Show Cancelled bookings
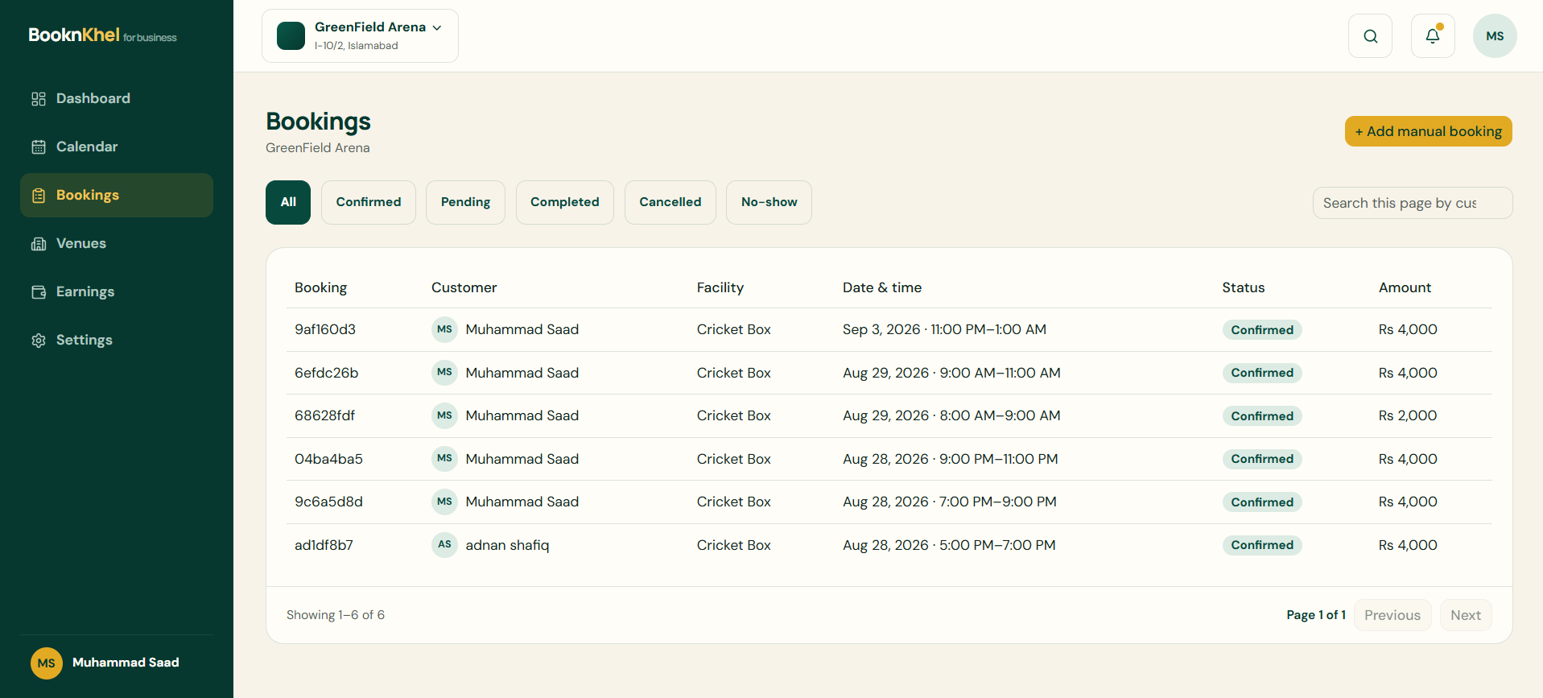This screenshot has height=698, width=1543. click(x=670, y=202)
